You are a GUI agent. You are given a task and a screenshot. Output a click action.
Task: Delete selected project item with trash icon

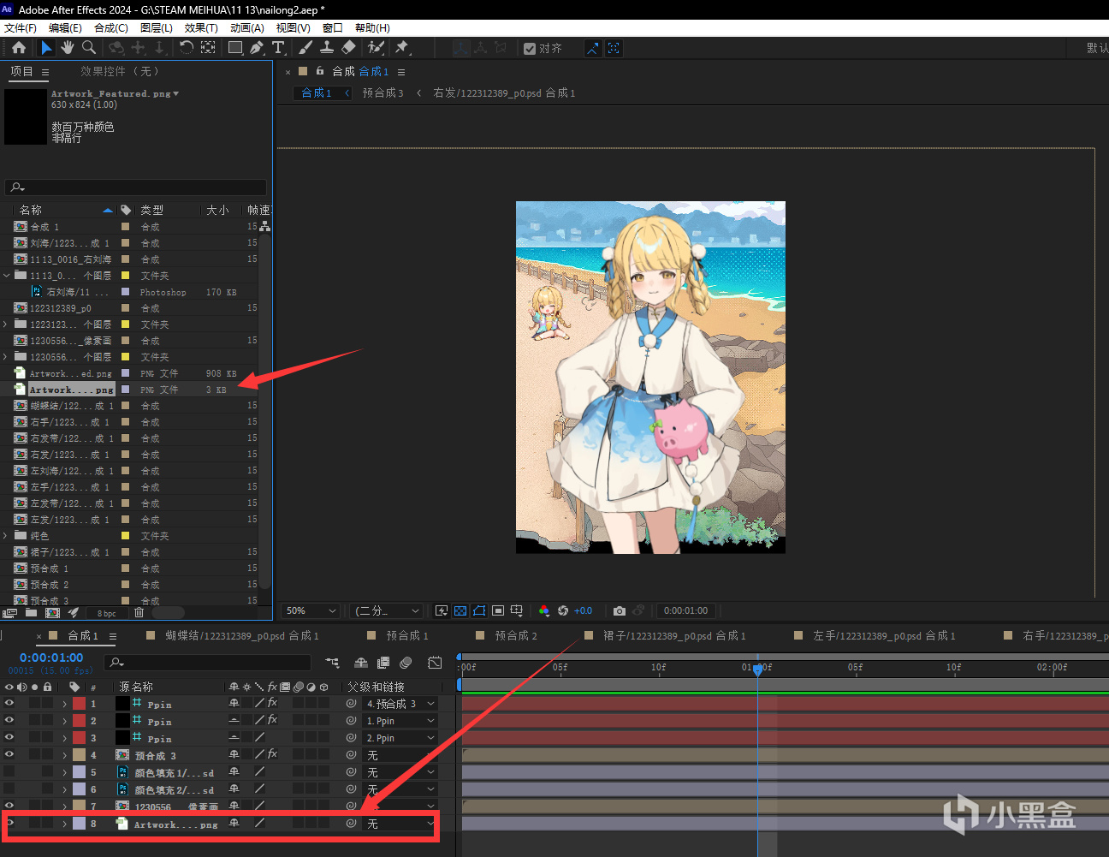pos(139,613)
